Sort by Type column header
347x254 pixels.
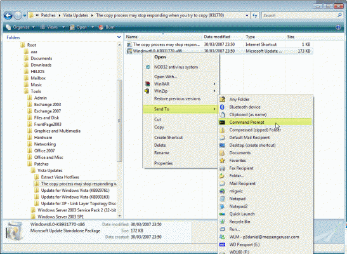pyautogui.click(x=265, y=37)
